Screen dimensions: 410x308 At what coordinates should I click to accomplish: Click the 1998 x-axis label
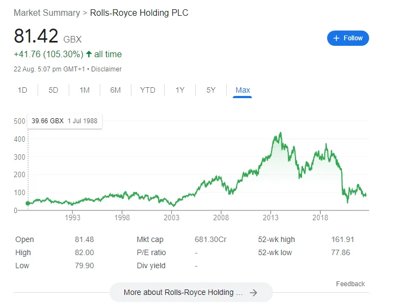(x=122, y=218)
